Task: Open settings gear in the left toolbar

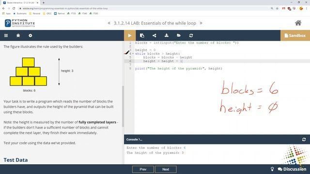Action: point(30,35)
